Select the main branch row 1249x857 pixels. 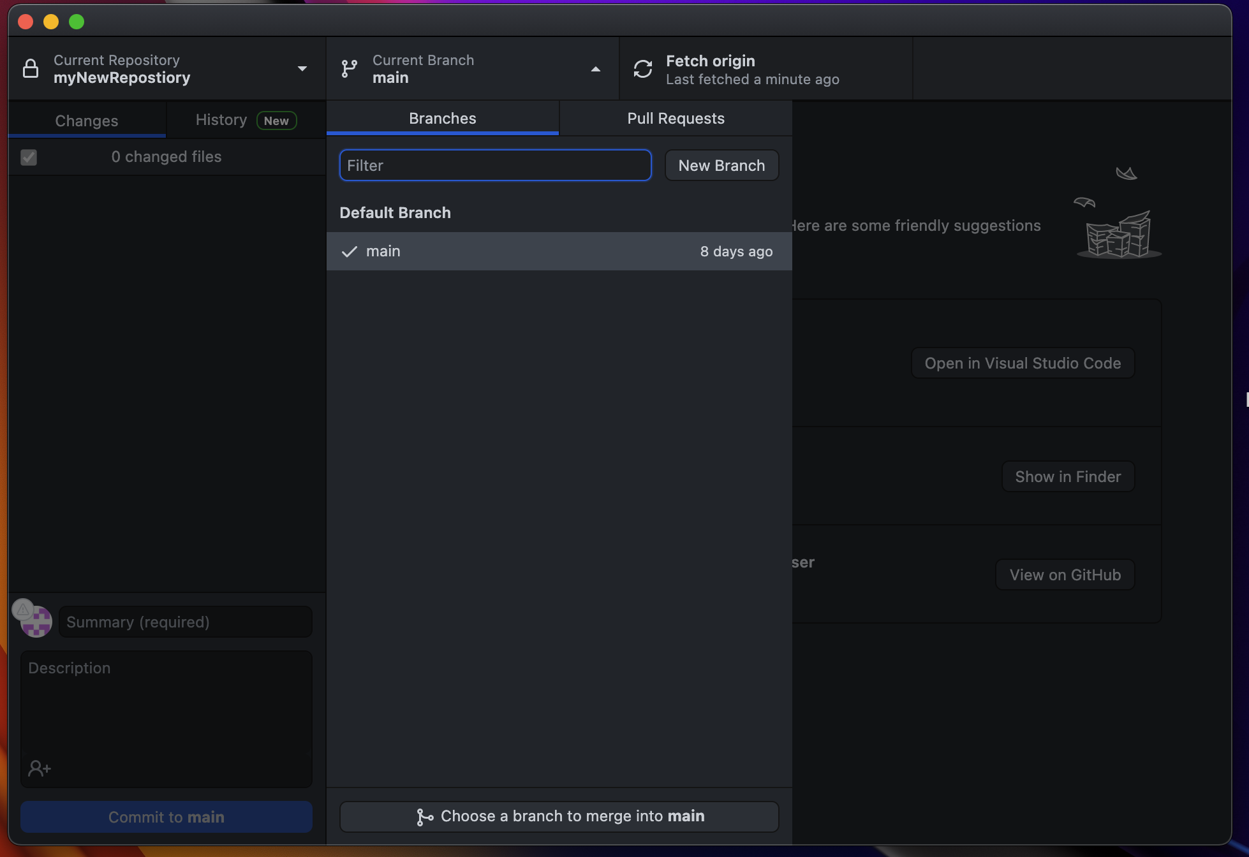point(559,251)
